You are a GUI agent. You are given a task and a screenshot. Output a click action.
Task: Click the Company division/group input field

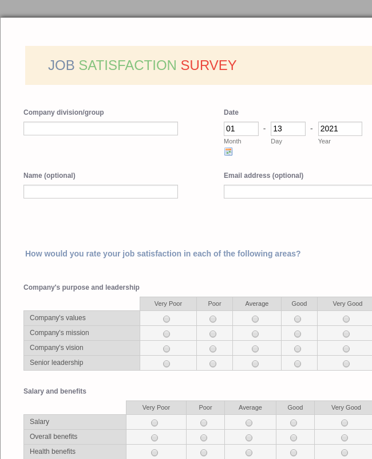(x=101, y=129)
